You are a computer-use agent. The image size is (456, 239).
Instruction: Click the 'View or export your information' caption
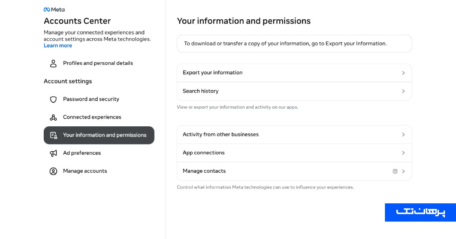point(237,107)
